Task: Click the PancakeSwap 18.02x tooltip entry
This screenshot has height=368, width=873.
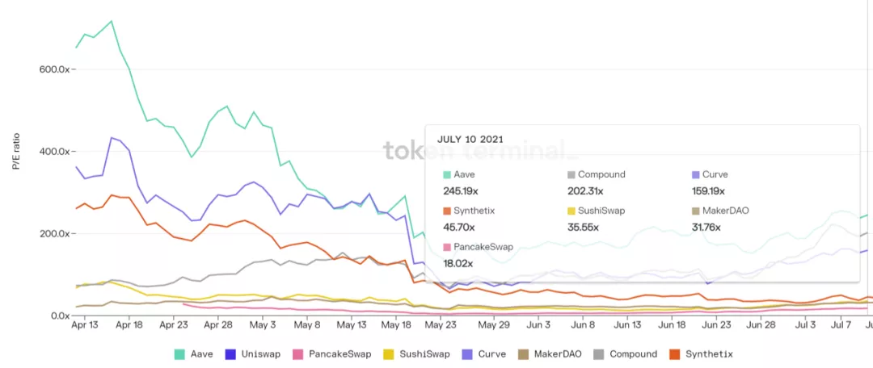Action: [478, 254]
